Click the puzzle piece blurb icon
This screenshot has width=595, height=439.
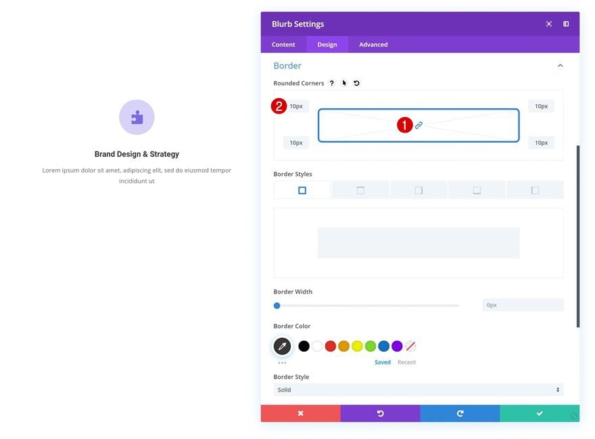137,117
